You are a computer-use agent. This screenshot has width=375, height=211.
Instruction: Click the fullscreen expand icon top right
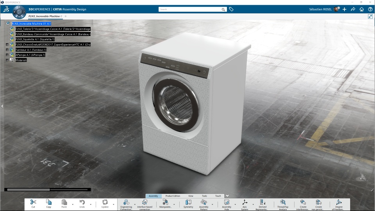(x=370, y=16)
